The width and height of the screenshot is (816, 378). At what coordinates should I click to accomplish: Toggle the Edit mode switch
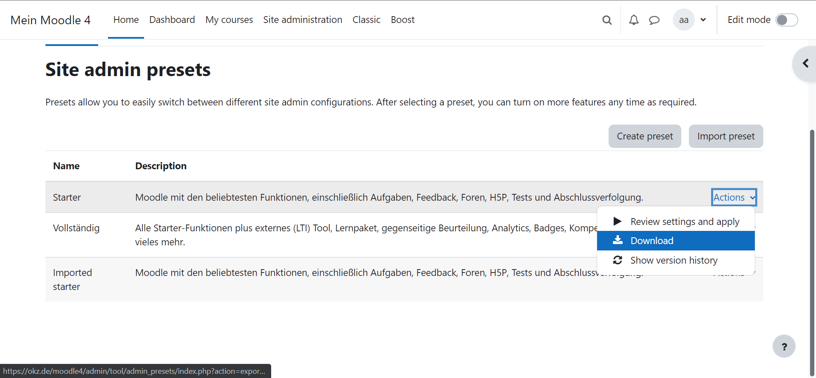787,20
